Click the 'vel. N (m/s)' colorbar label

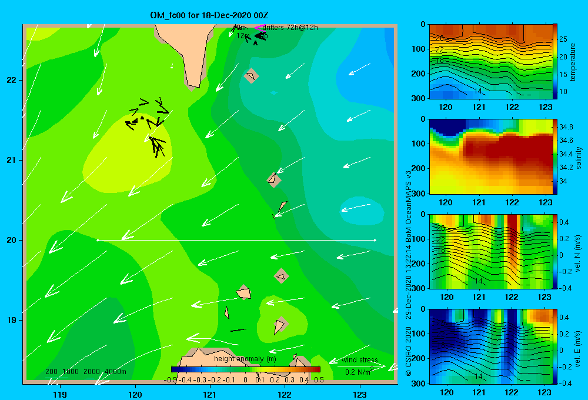[577, 254]
